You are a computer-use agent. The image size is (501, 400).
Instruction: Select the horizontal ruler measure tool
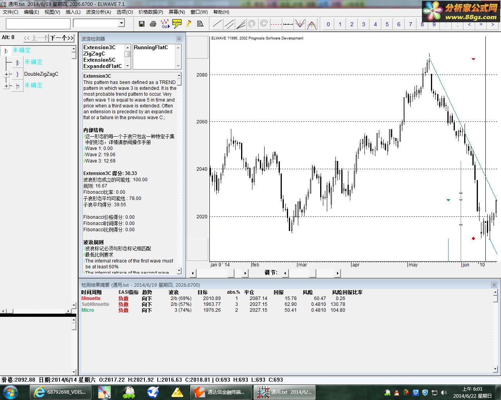point(288,24)
